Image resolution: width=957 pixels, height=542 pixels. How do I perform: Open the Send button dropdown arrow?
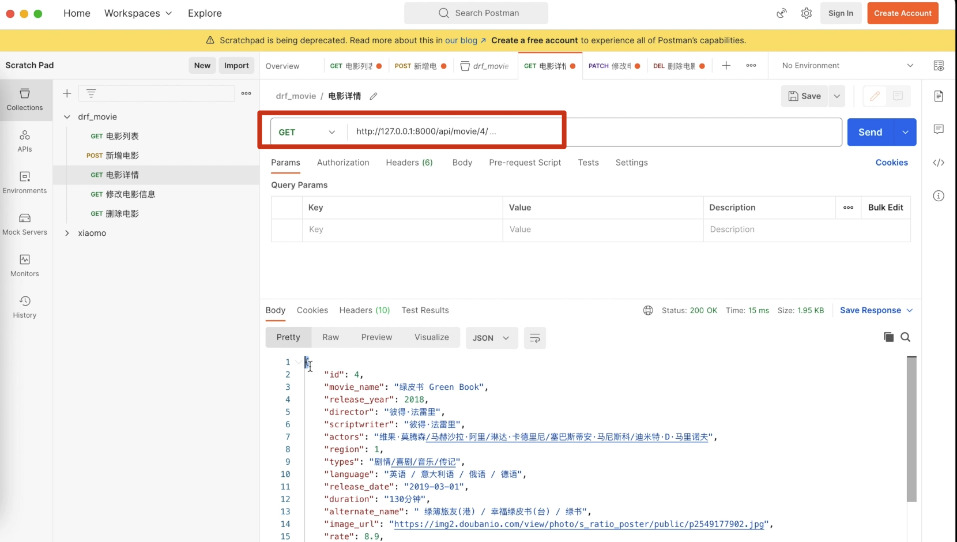tap(905, 133)
